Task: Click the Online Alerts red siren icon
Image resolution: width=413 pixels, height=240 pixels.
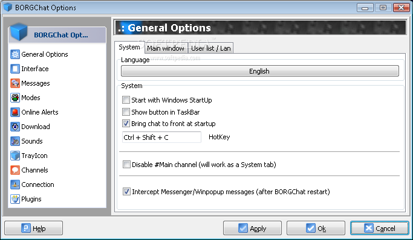Action: click(15, 112)
